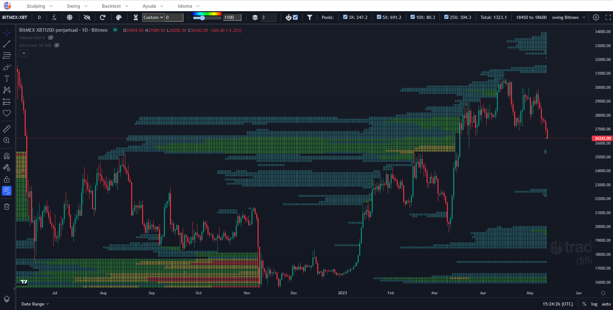
Task: Uncheck the 3X pool checkbox
Action: click(x=345, y=17)
